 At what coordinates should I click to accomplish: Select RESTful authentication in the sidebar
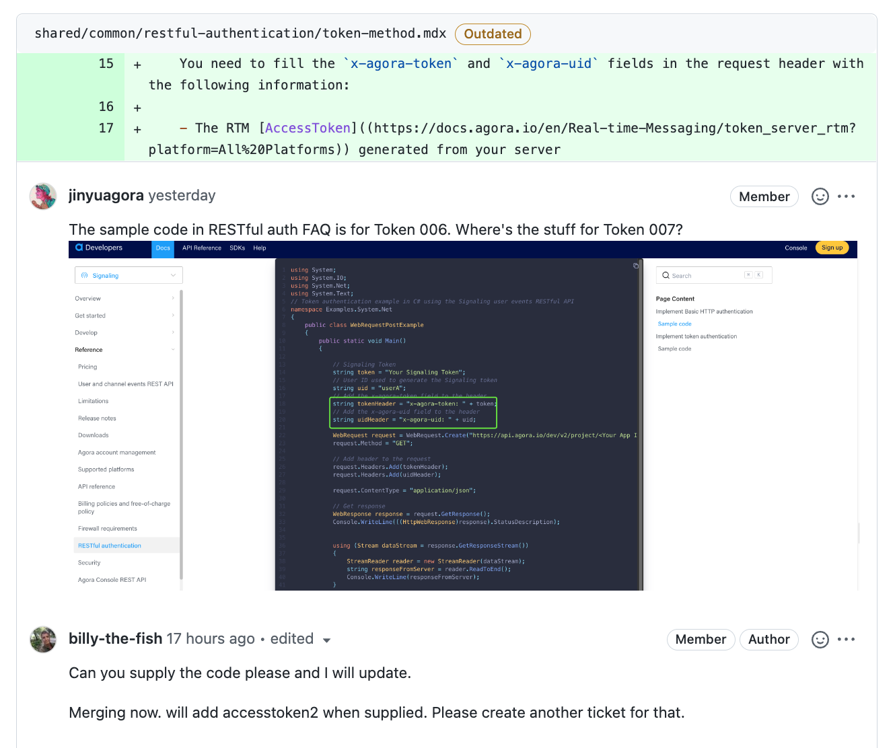click(109, 545)
